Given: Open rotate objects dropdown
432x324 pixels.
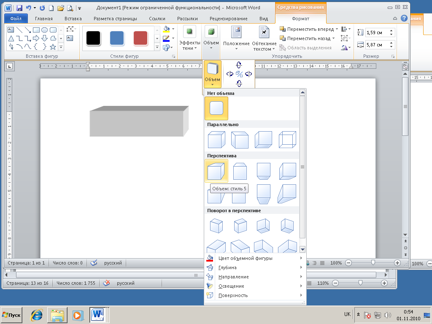Looking at the screenshot, I should [x=346, y=48].
